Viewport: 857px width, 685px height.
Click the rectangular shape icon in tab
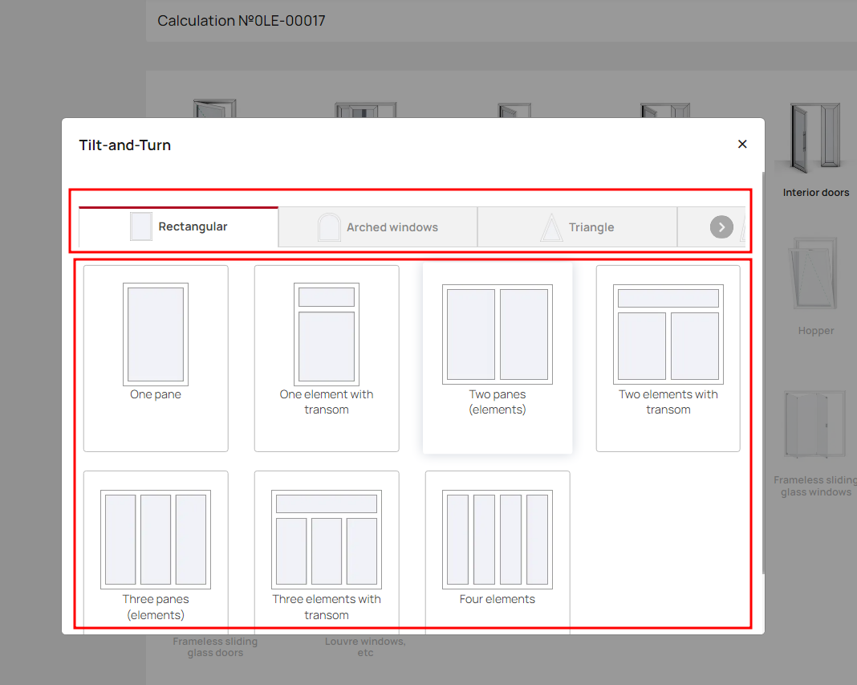141,226
